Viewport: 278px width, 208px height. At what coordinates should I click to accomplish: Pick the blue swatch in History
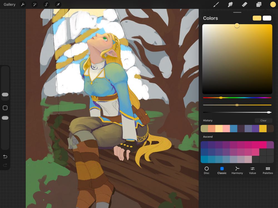pyautogui.click(x=234, y=129)
